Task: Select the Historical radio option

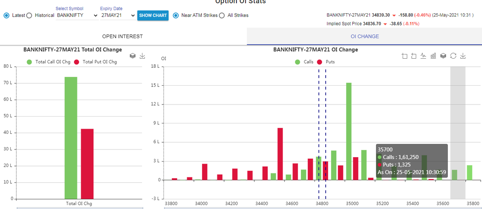Action: (29, 15)
